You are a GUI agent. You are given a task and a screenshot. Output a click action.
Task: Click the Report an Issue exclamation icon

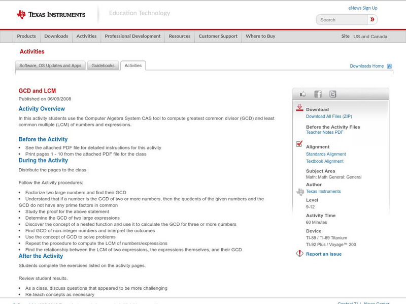tap(299, 254)
